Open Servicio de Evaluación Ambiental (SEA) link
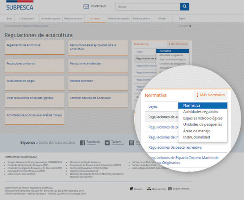This screenshot has width=244, height=200. point(89,168)
